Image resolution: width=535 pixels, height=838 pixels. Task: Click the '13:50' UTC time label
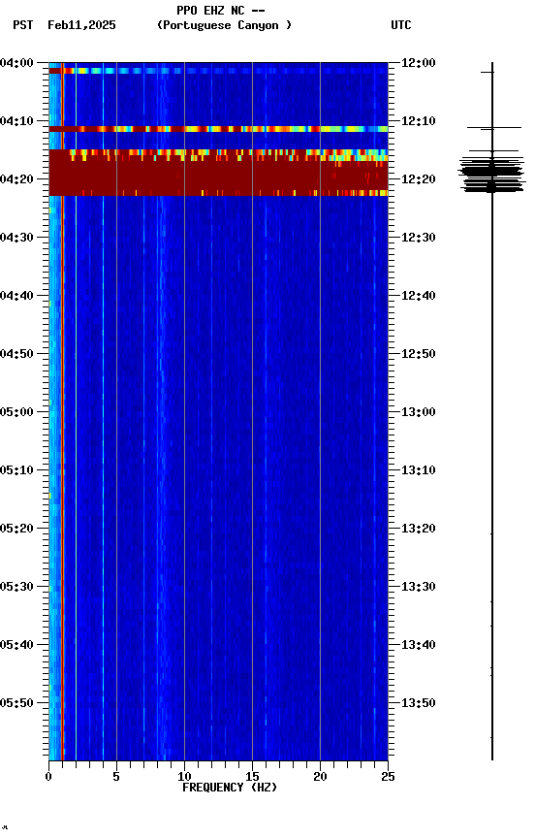pyautogui.click(x=419, y=703)
